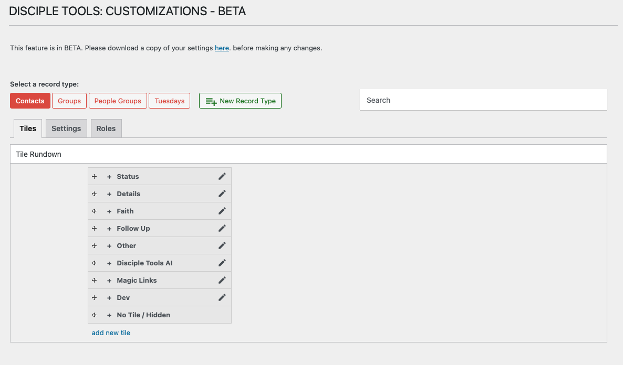This screenshot has height=365, width=623.
Task: Edit the Faith tile via pencil icon
Action: (x=222, y=211)
